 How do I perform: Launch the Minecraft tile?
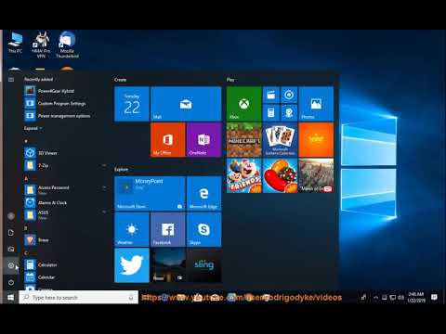[x=244, y=140]
